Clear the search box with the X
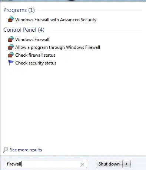The height and width of the screenshot is (170, 146). [82, 164]
